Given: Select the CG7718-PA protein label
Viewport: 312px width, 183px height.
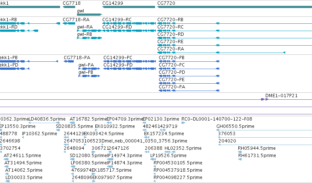Looking at the screenshot, I should click(x=77, y=58).
